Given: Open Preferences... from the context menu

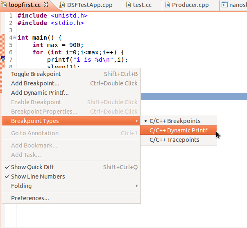Looking at the screenshot, I should click(x=71, y=198).
